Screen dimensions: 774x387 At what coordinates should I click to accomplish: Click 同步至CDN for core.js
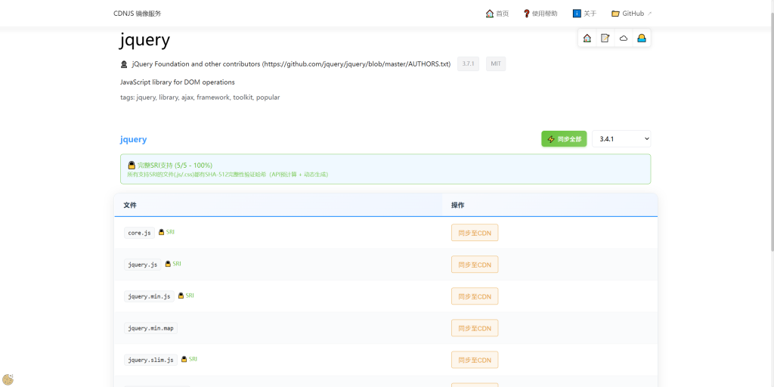pos(475,233)
